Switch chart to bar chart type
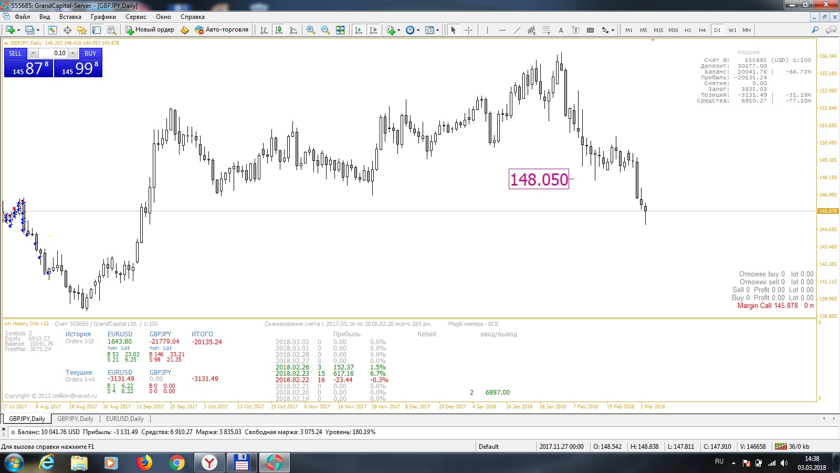Image resolution: width=840 pixels, height=473 pixels. pos(264,30)
